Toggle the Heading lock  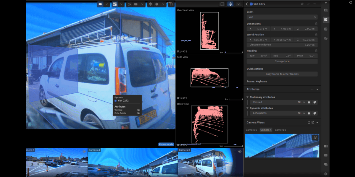click(x=316, y=51)
